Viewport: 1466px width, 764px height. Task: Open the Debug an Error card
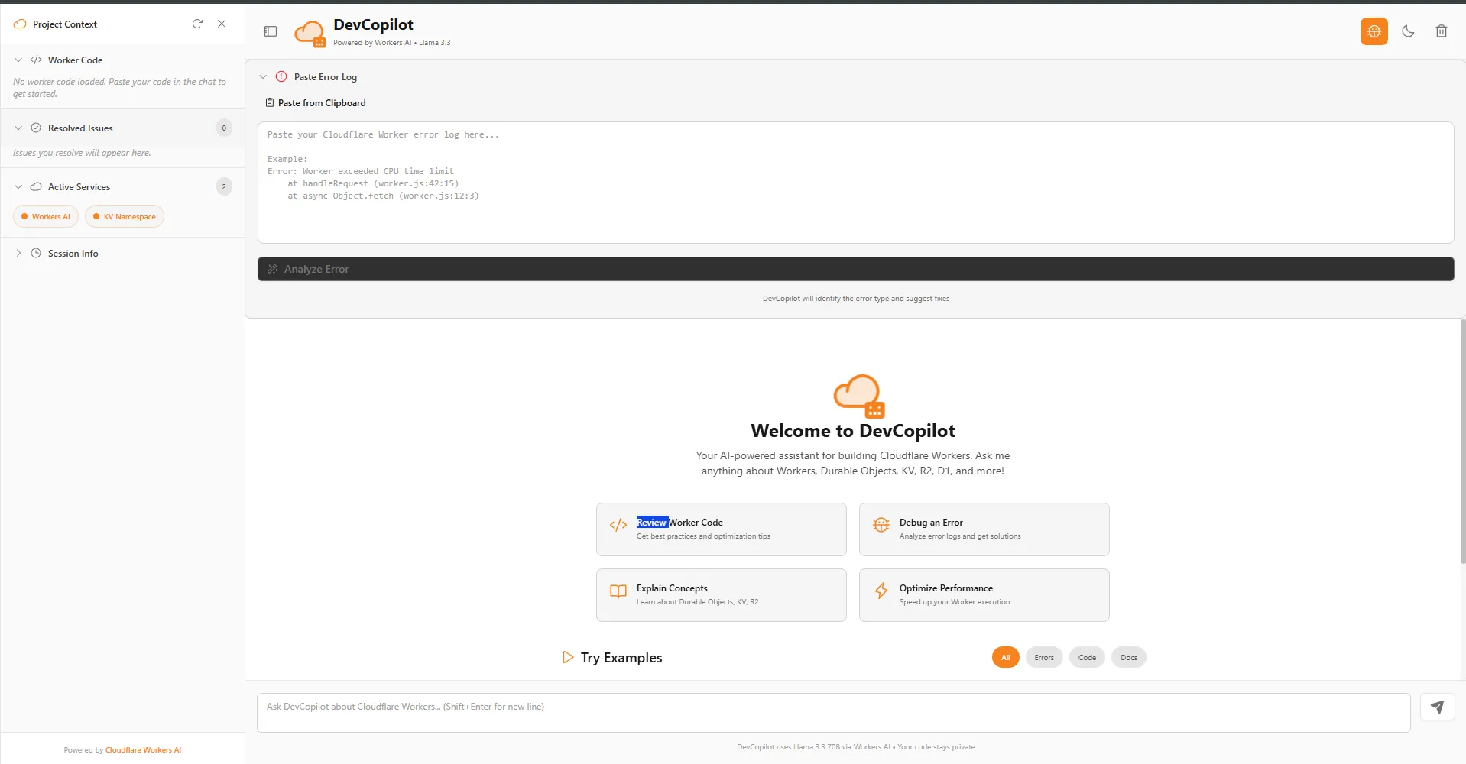(x=984, y=529)
